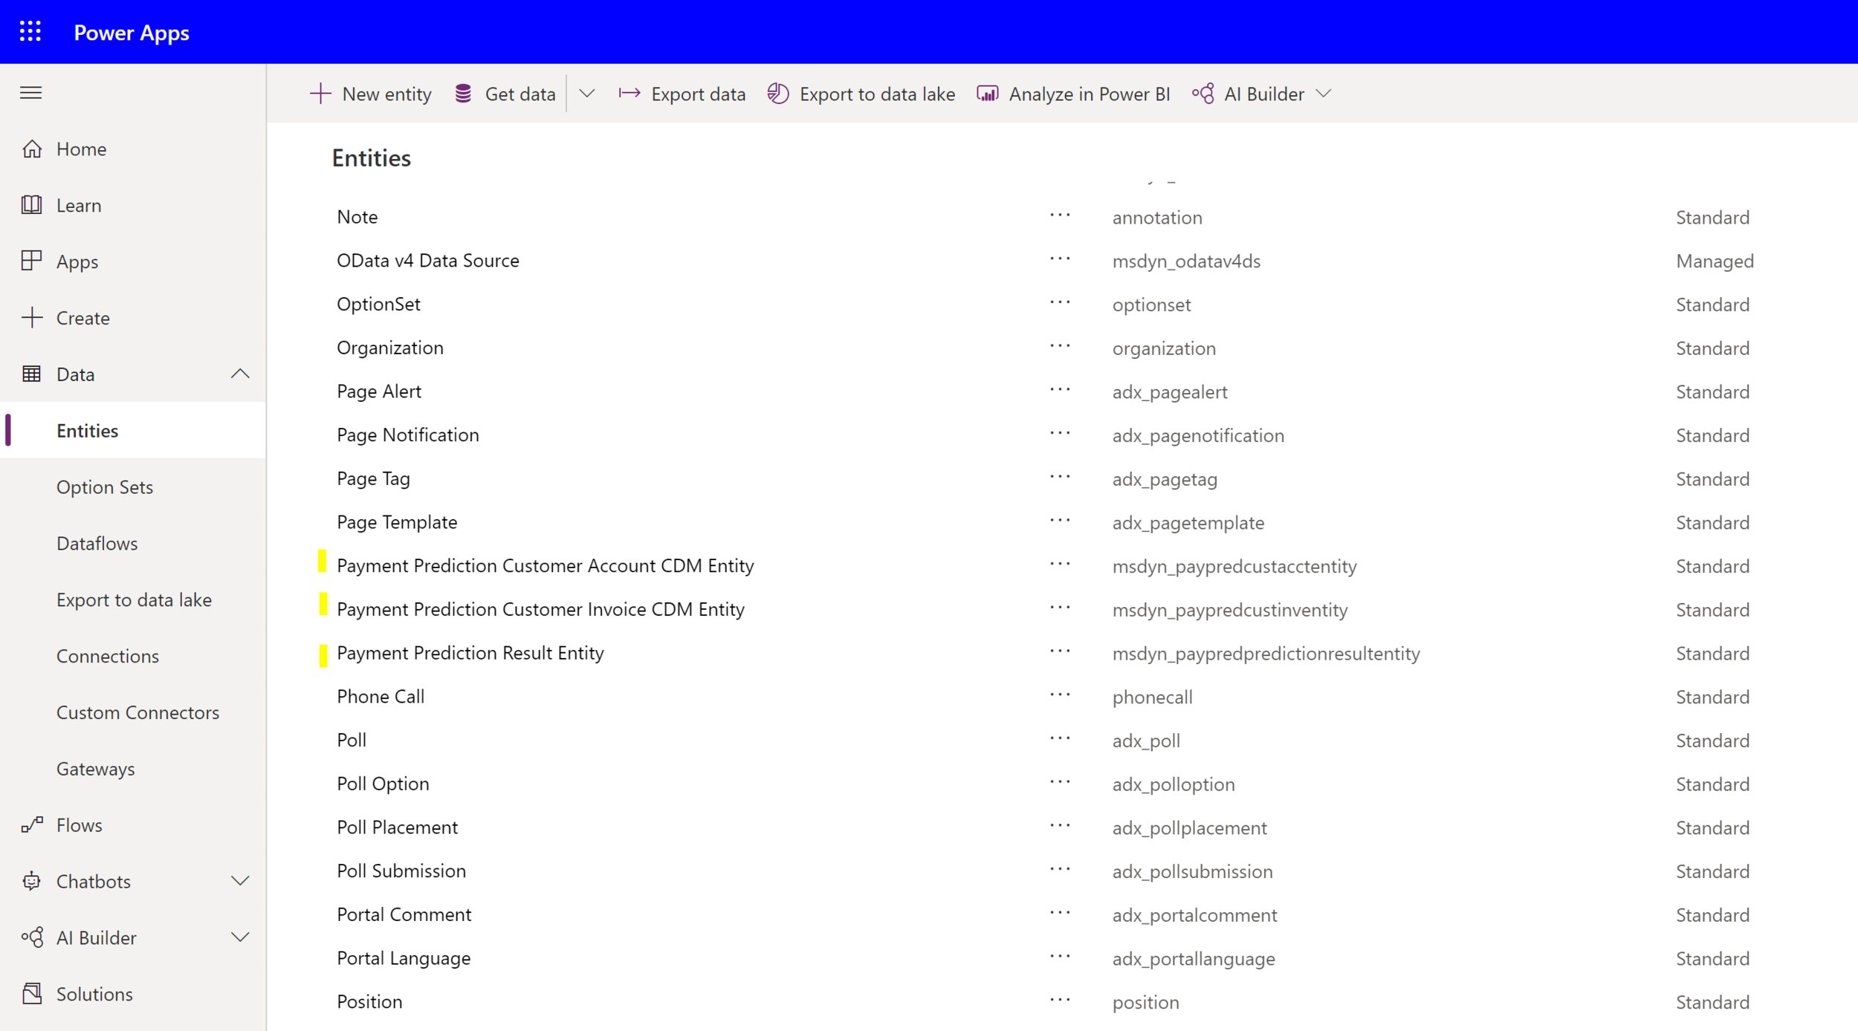Image resolution: width=1858 pixels, height=1031 pixels.
Task: Click the New entity button
Action: tap(370, 94)
